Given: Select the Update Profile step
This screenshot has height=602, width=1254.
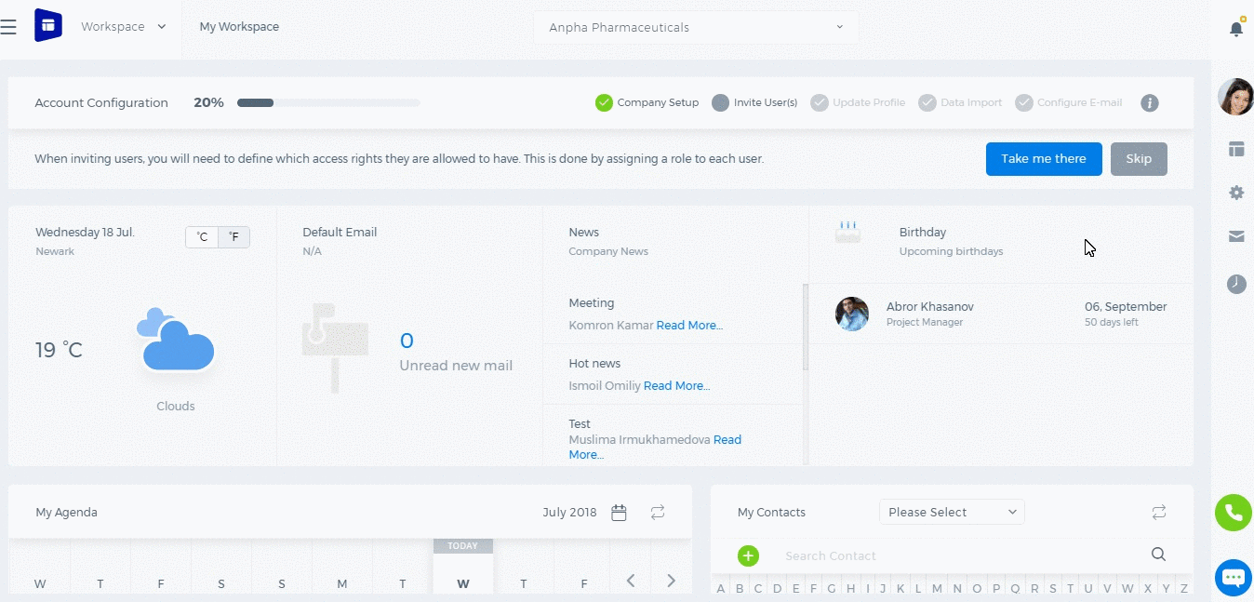Looking at the screenshot, I should tap(858, 103).
